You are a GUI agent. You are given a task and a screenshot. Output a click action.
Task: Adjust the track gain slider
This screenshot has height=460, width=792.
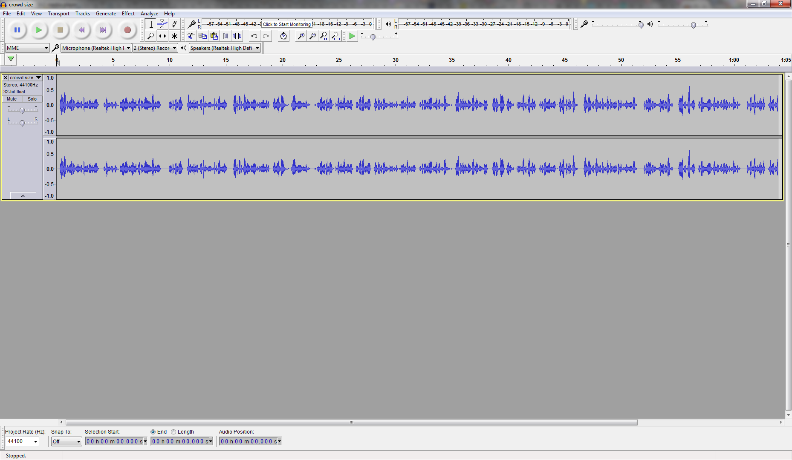pos(22,110)
